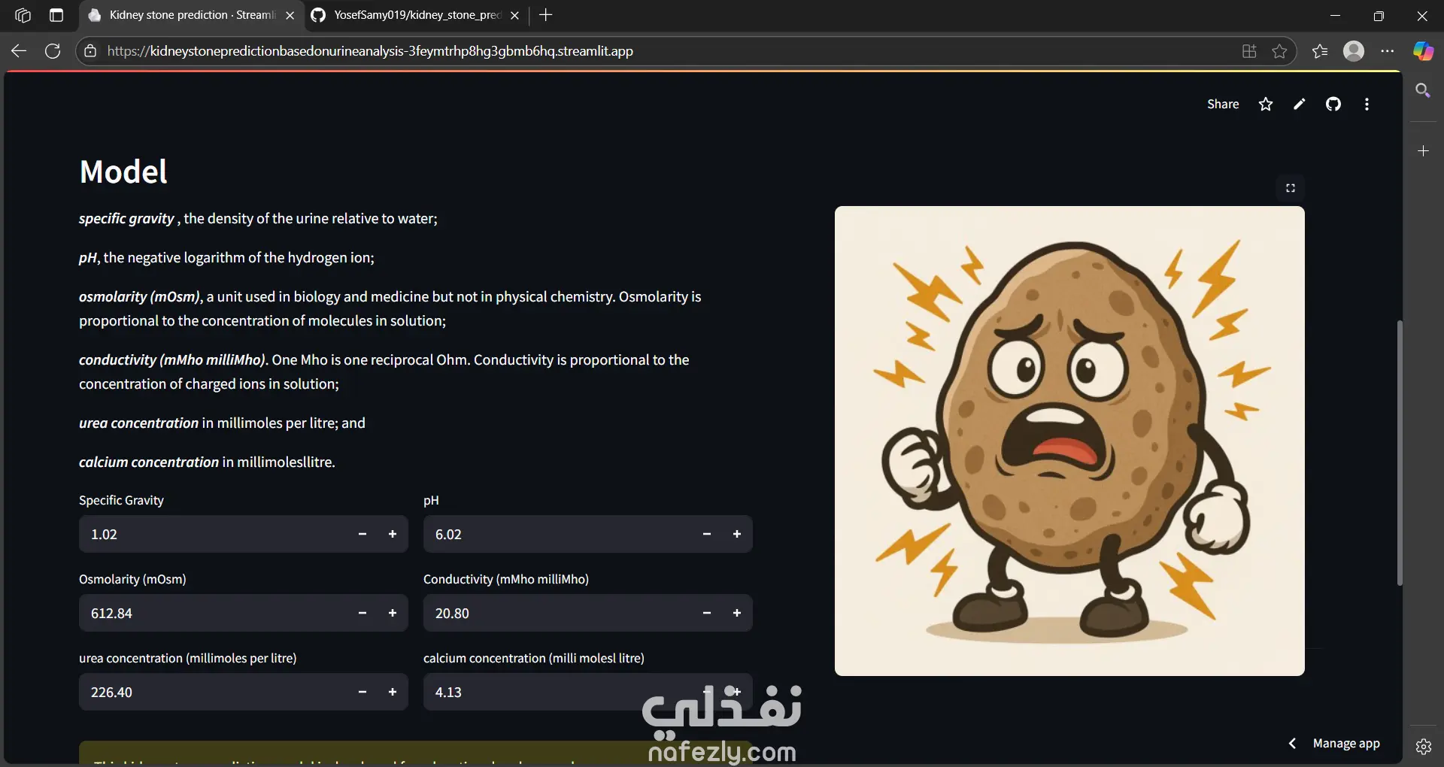1444x767 pixels.
Task: Click the 'conductivity (mMho milliMho)' italic term
Action: pos(172,359)
